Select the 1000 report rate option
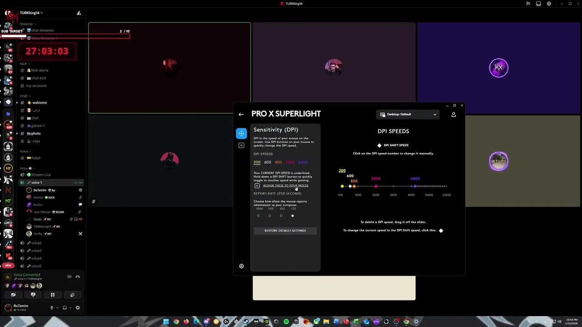This screenshot has height=327, width=582. (x=258, y=216)
